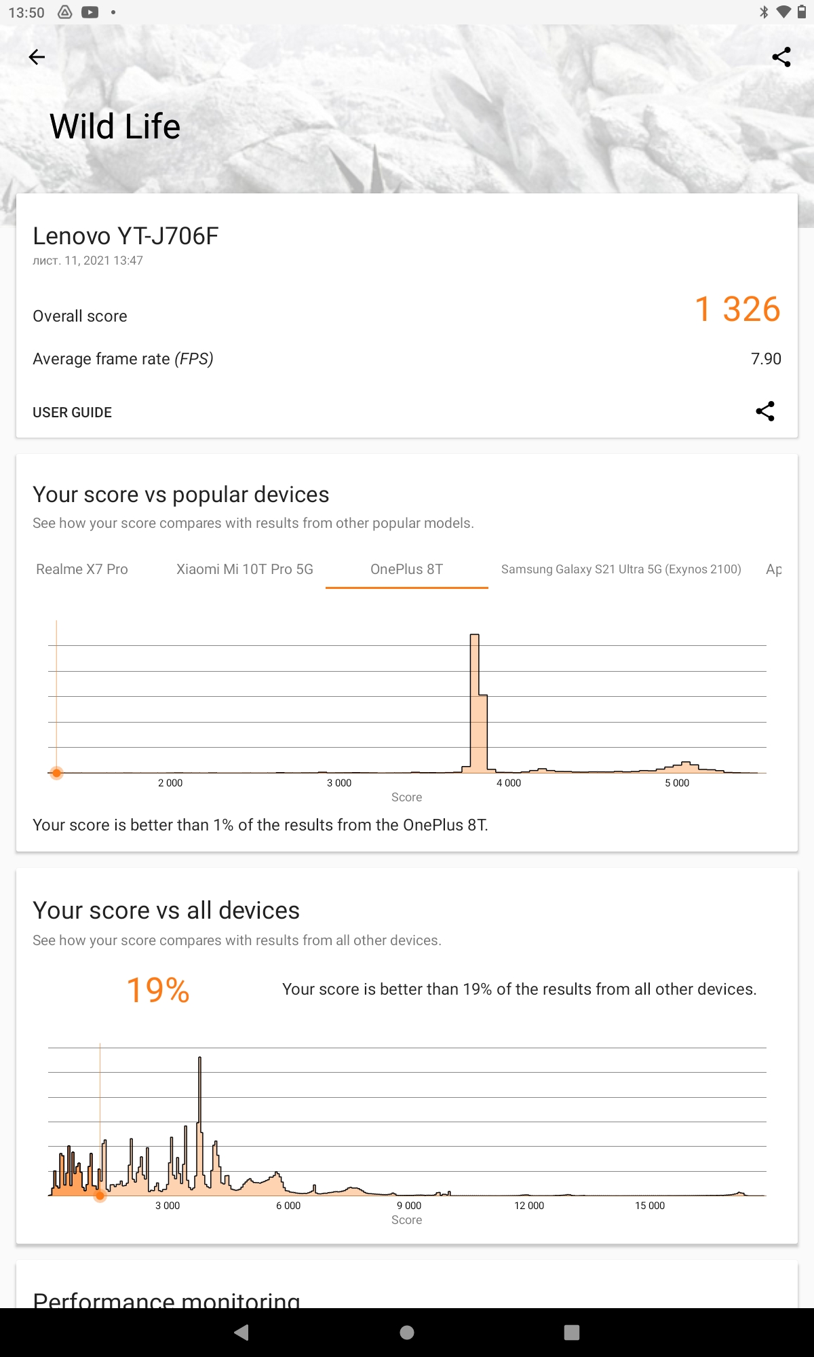Tap the battery status icon
The width and height of the screenshot is (814, 1357).
pos(802,12)
